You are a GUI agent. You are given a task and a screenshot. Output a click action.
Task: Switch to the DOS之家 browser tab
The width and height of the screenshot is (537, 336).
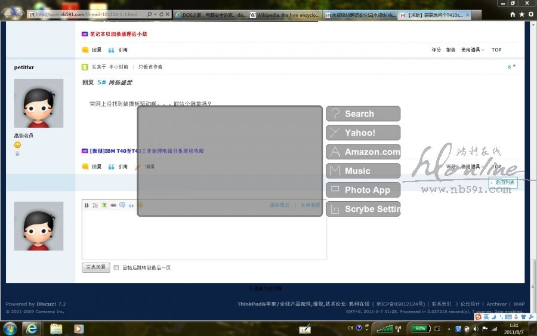(x=209, y=15)
